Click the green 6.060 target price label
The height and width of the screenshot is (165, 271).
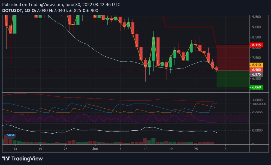coord(257,87)
